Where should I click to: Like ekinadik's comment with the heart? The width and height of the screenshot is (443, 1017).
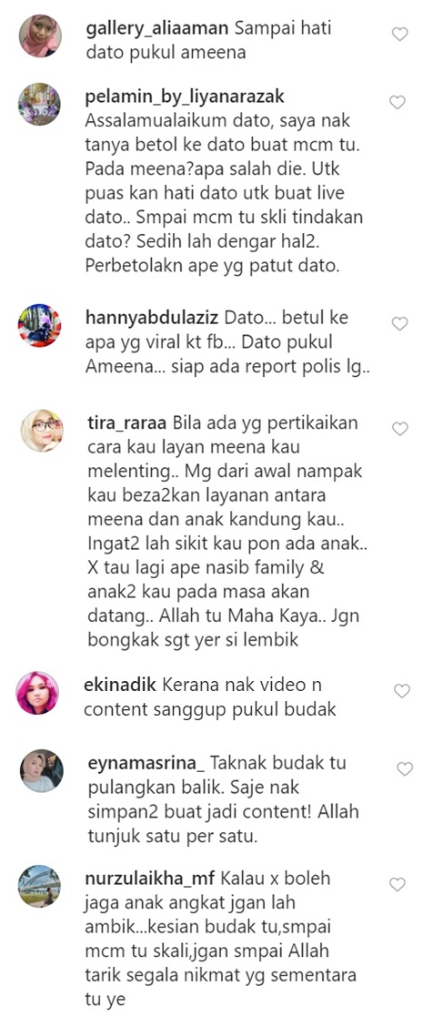tap(401, 691)
